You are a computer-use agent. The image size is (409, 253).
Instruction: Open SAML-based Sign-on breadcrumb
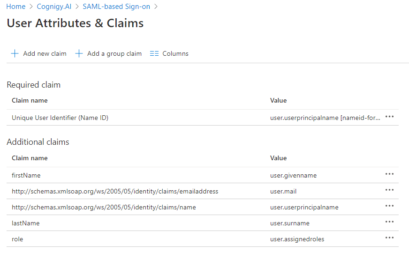[x=116, y=7]
